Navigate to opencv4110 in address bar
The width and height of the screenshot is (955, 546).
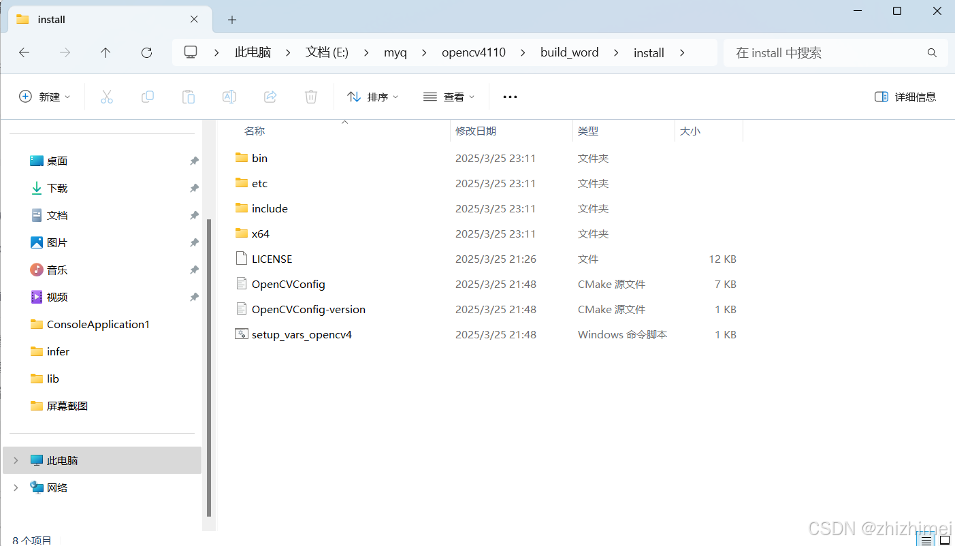click(x=474, y=52)
